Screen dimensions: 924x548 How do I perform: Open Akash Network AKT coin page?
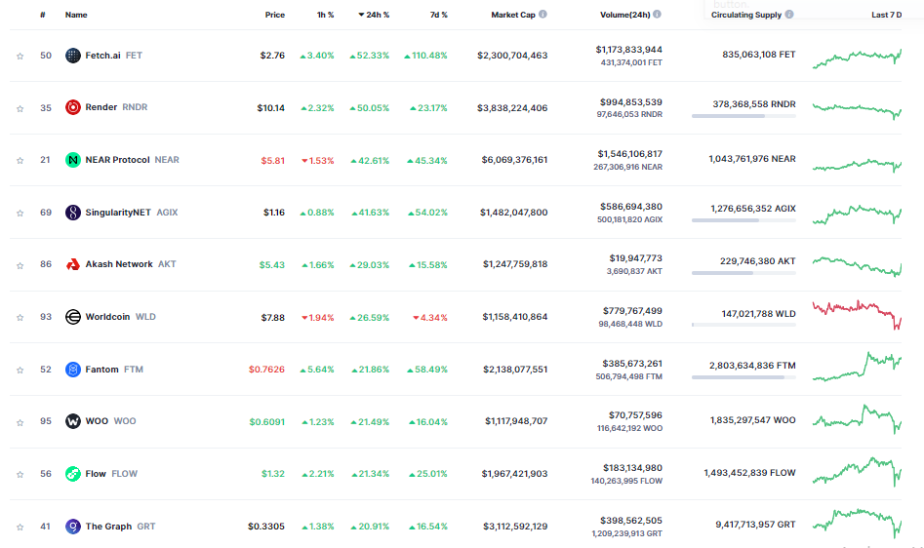120,264
